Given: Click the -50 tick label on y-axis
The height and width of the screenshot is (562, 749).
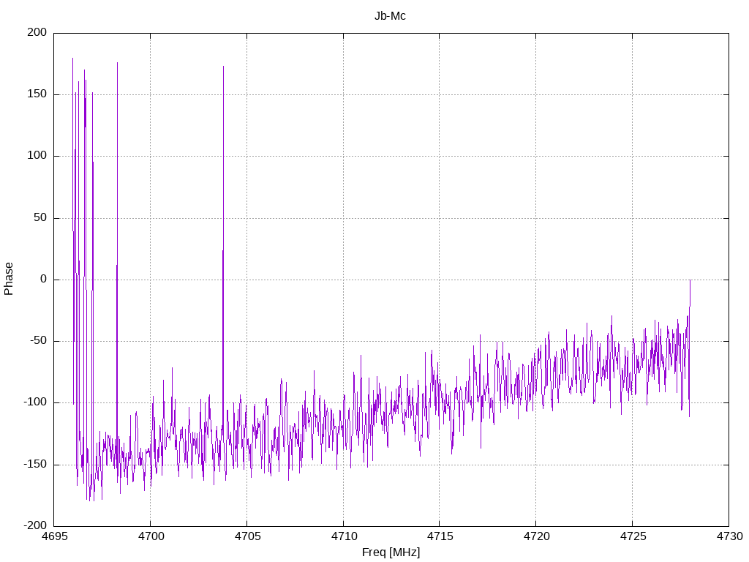Looking at the screenshot, I should pyautogui.click(x=39, y=341).
